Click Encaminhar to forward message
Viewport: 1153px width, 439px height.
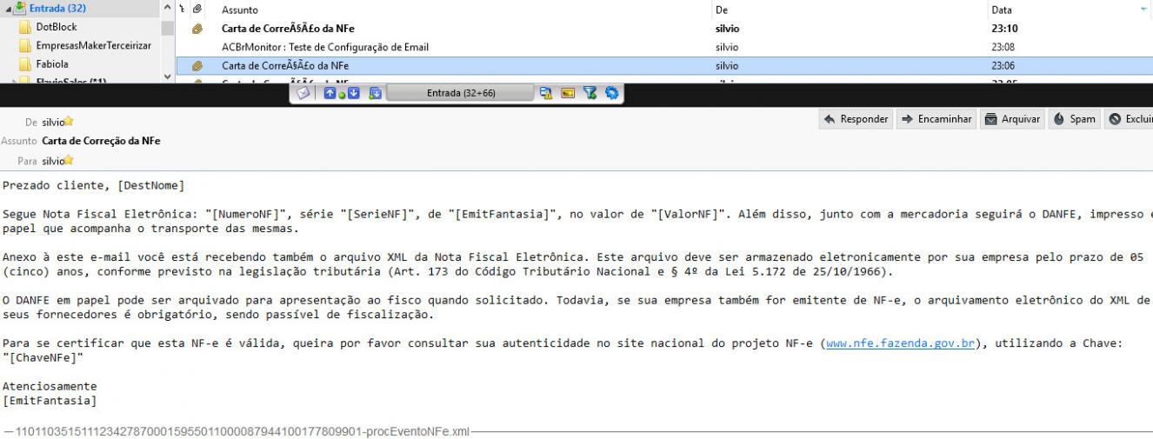pyautogui.click(x=936, y=118)
